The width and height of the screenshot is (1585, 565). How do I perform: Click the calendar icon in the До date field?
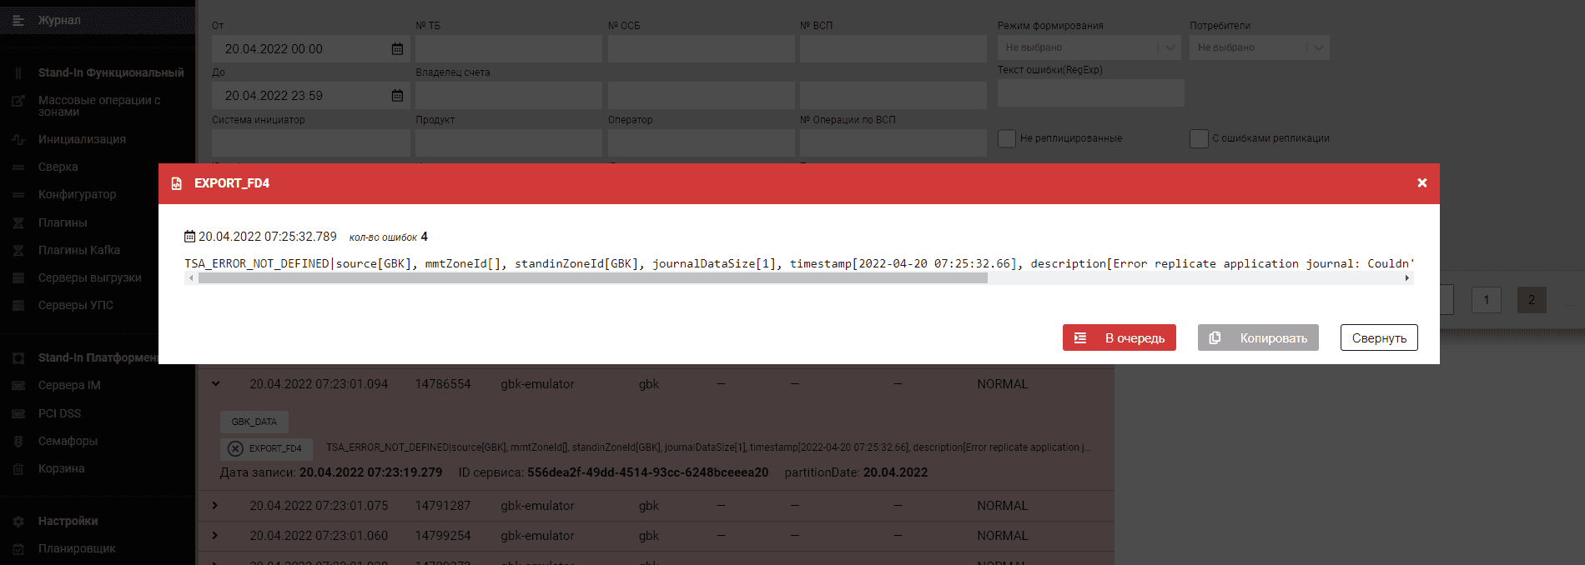tap(397, 96)
